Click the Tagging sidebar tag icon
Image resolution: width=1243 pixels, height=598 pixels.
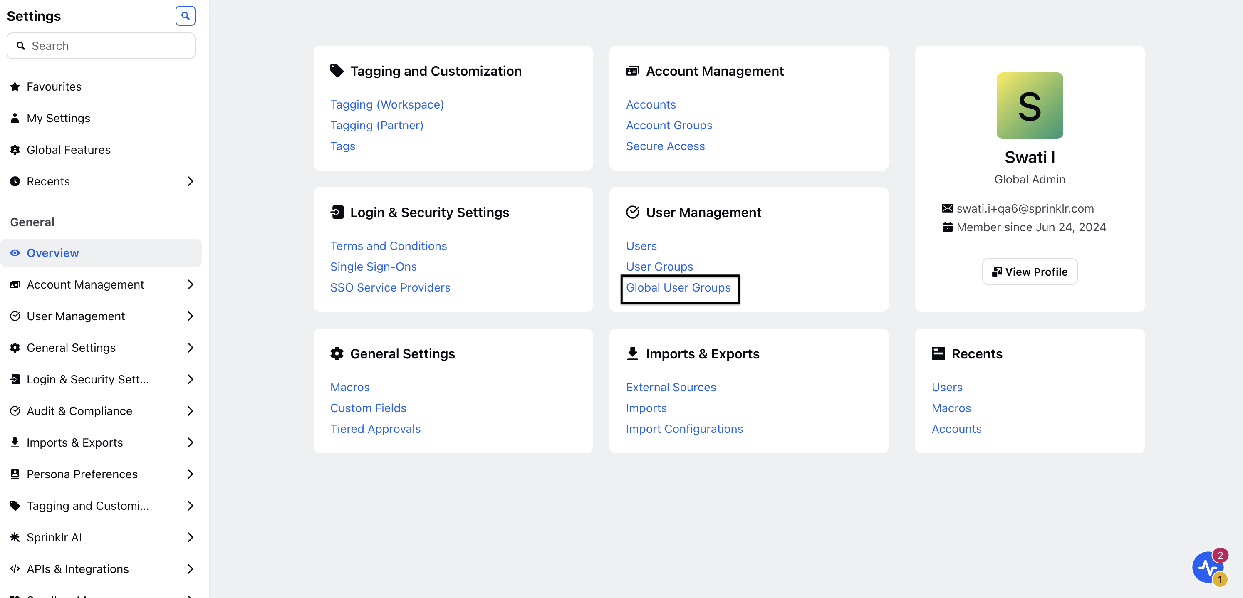coord(15,505)
